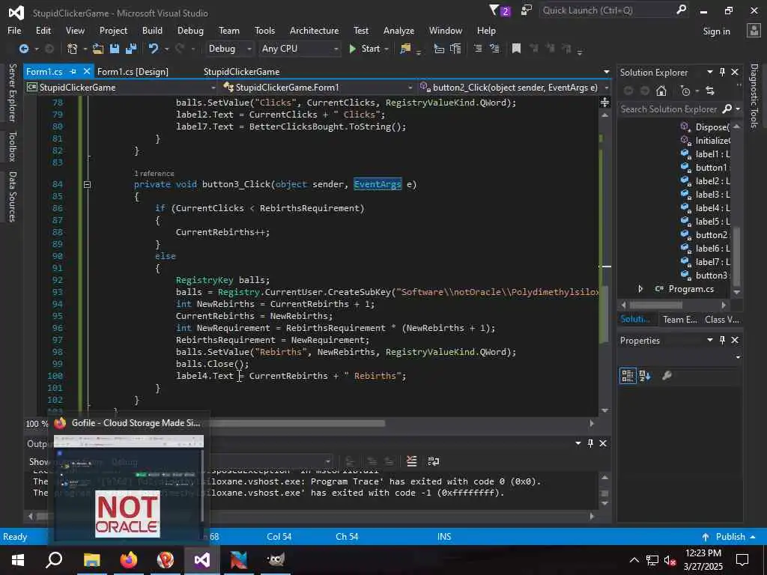Clear all Output window text
Image resolution: width=767 pixels, height=575 pixels.
(x=412, y=461)
